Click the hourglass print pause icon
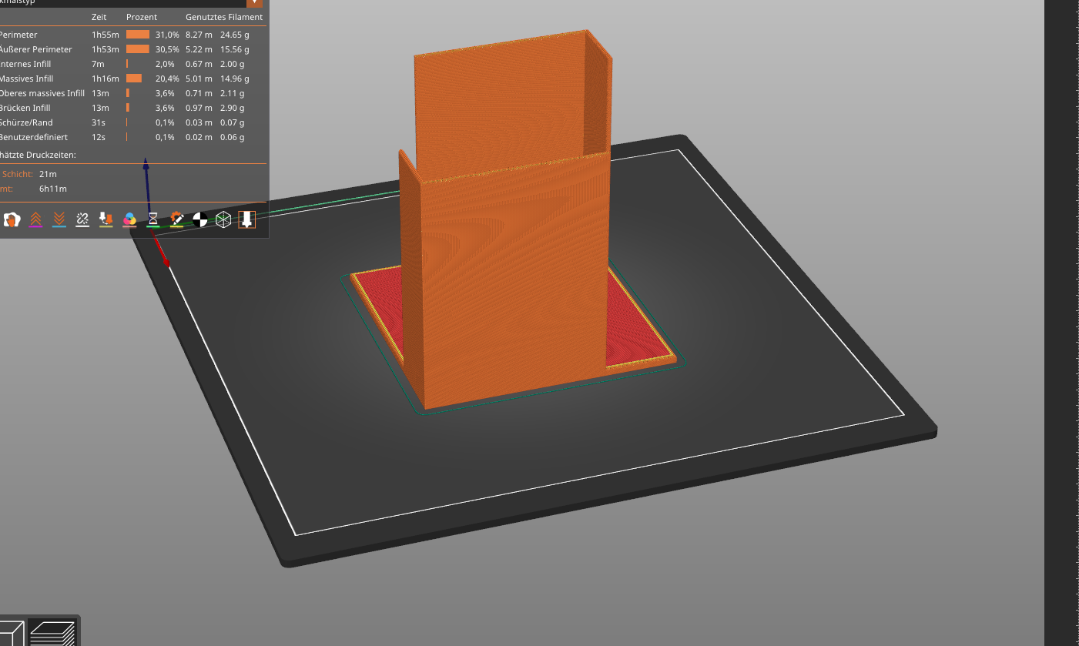The width and height of the screenshot is (1079, 646). pos(153,220)
